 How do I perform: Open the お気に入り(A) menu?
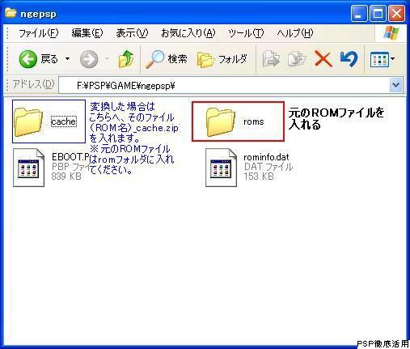(x=188, y=33)
